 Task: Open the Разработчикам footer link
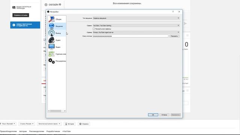[53, 131]
